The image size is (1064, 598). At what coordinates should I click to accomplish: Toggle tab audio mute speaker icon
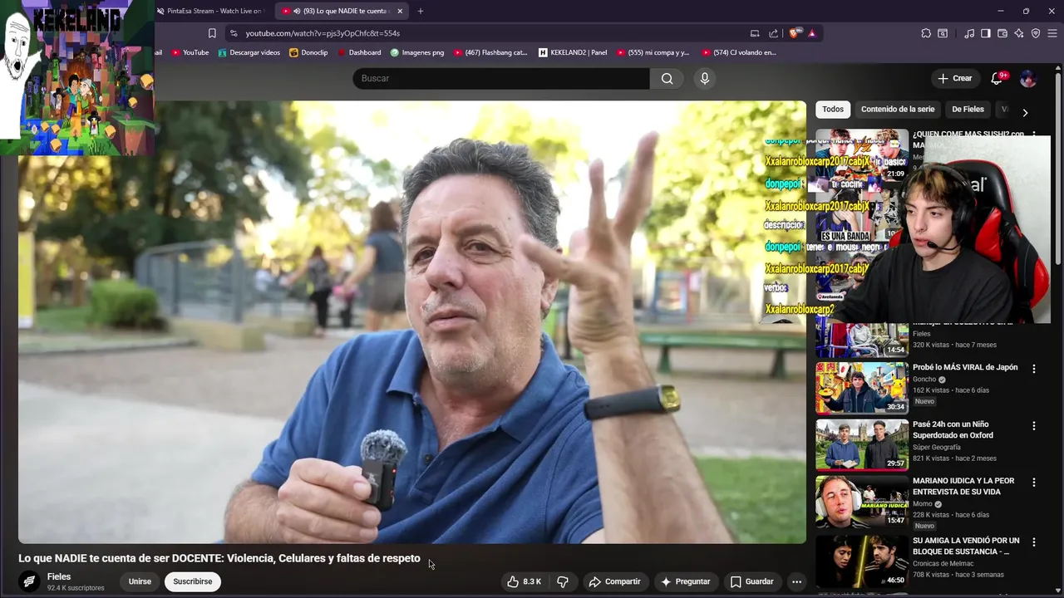(297, 11)
